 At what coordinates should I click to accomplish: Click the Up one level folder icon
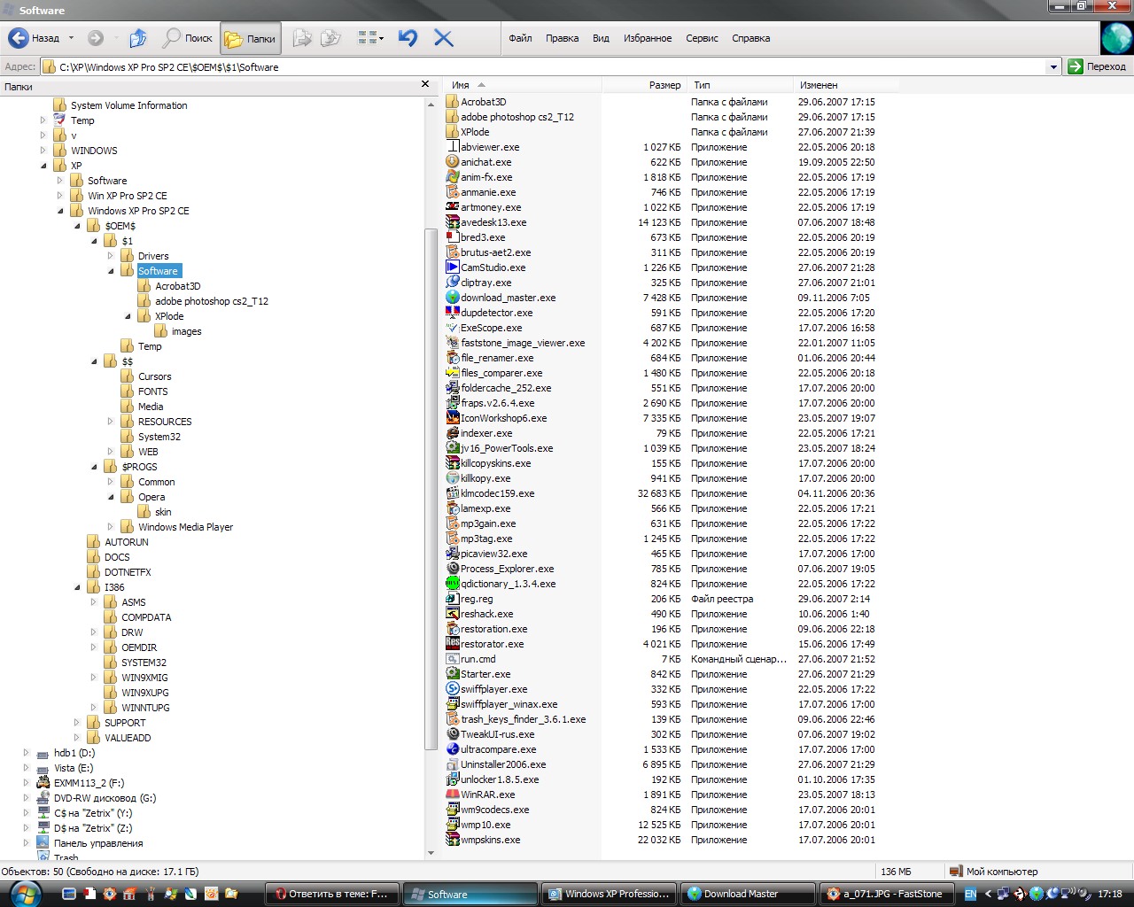tap(137, 38)
